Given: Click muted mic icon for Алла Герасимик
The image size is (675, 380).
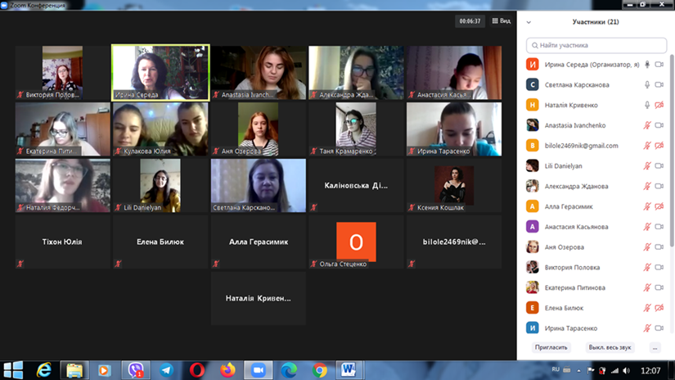Looking at the screenshot, I should (x=647, y=206).
